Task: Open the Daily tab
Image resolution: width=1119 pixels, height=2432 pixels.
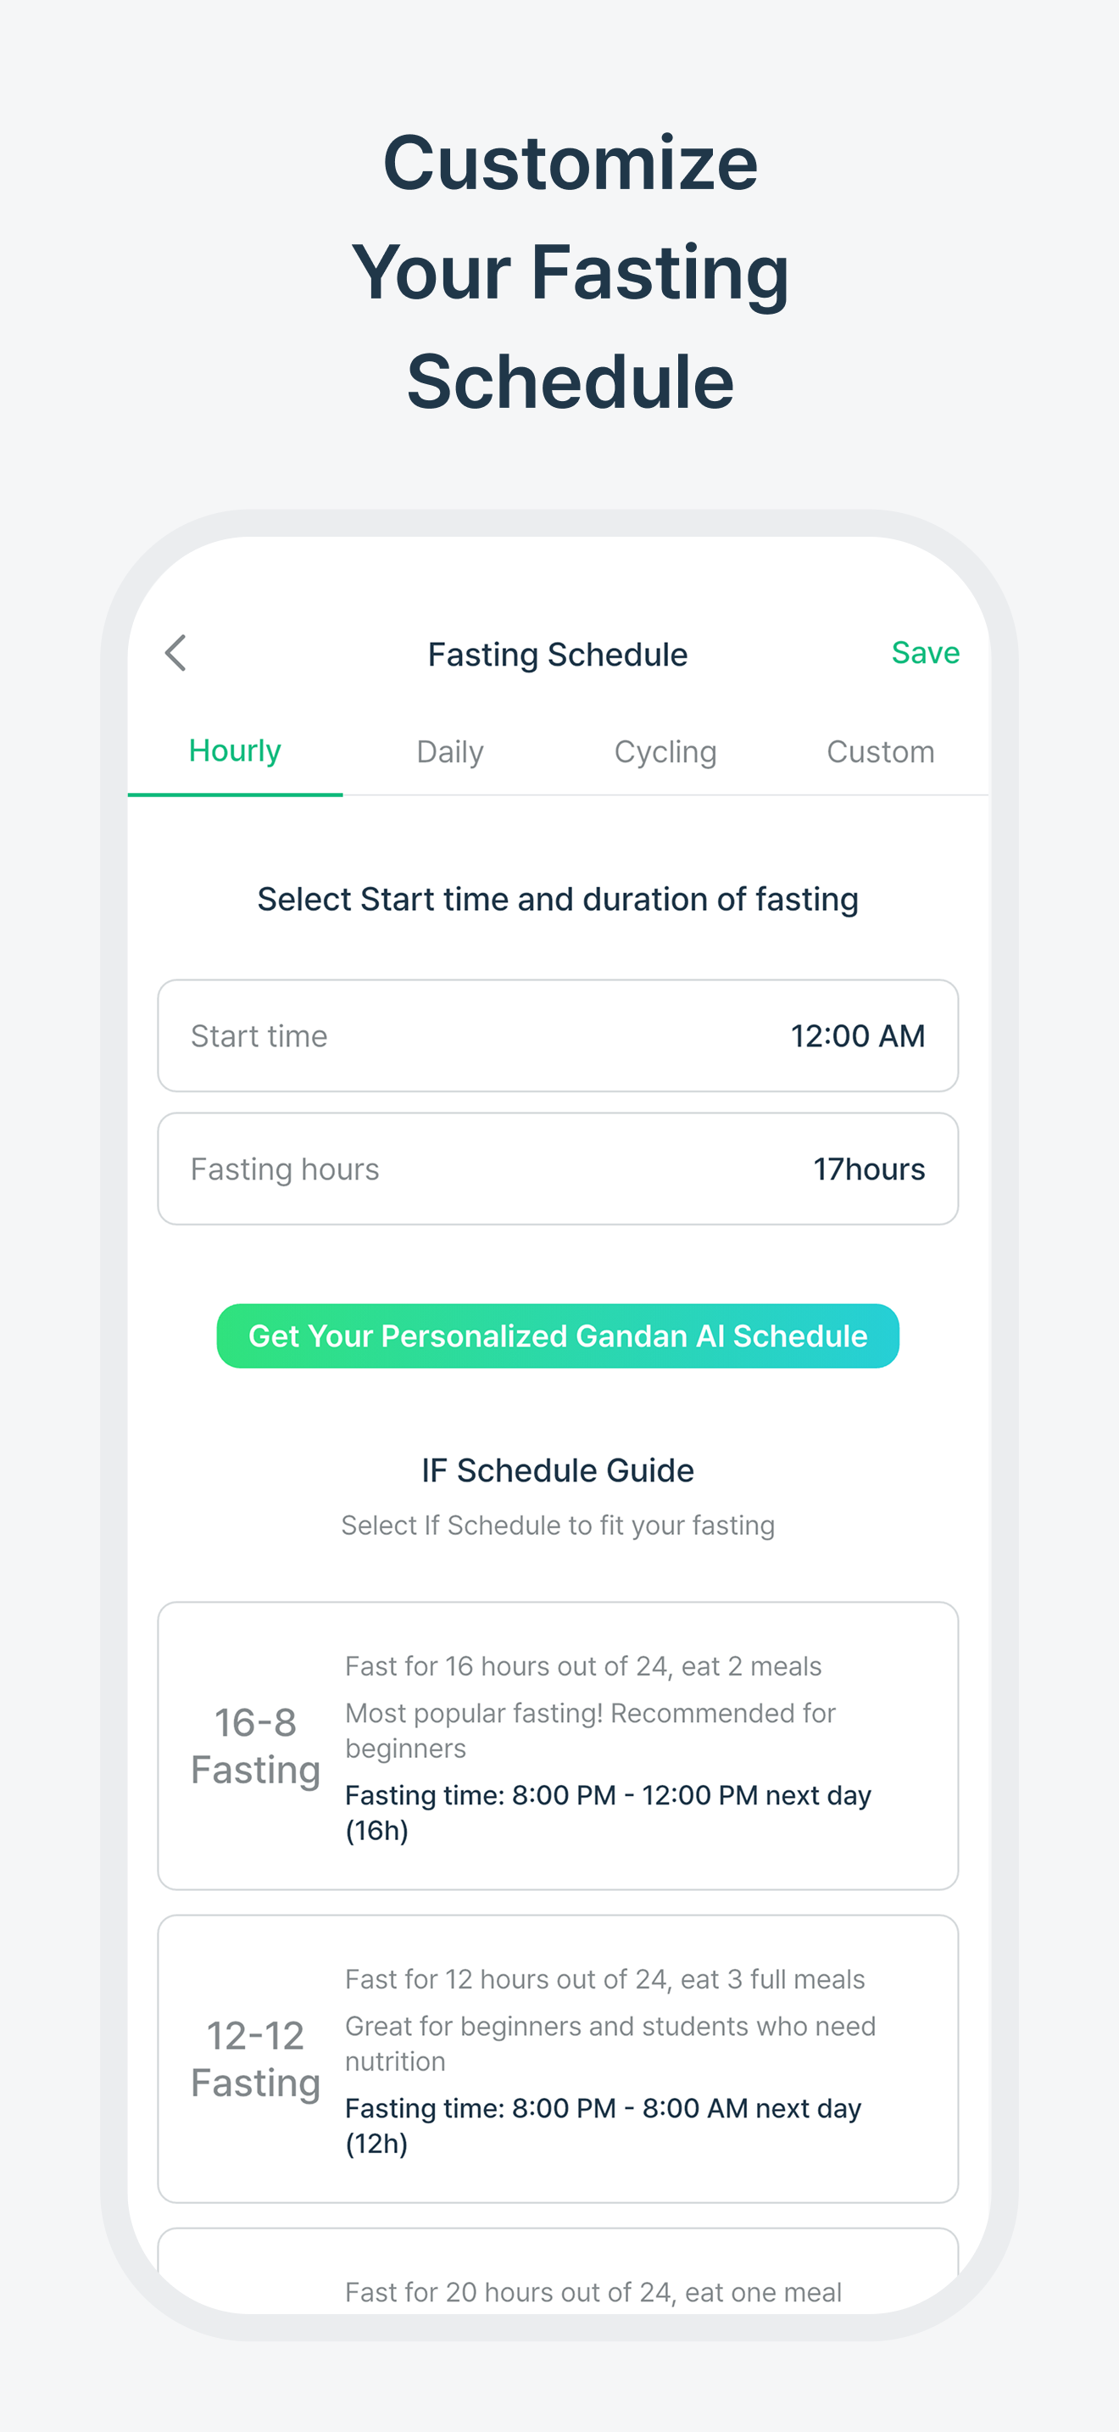Action: pos(450,752)
